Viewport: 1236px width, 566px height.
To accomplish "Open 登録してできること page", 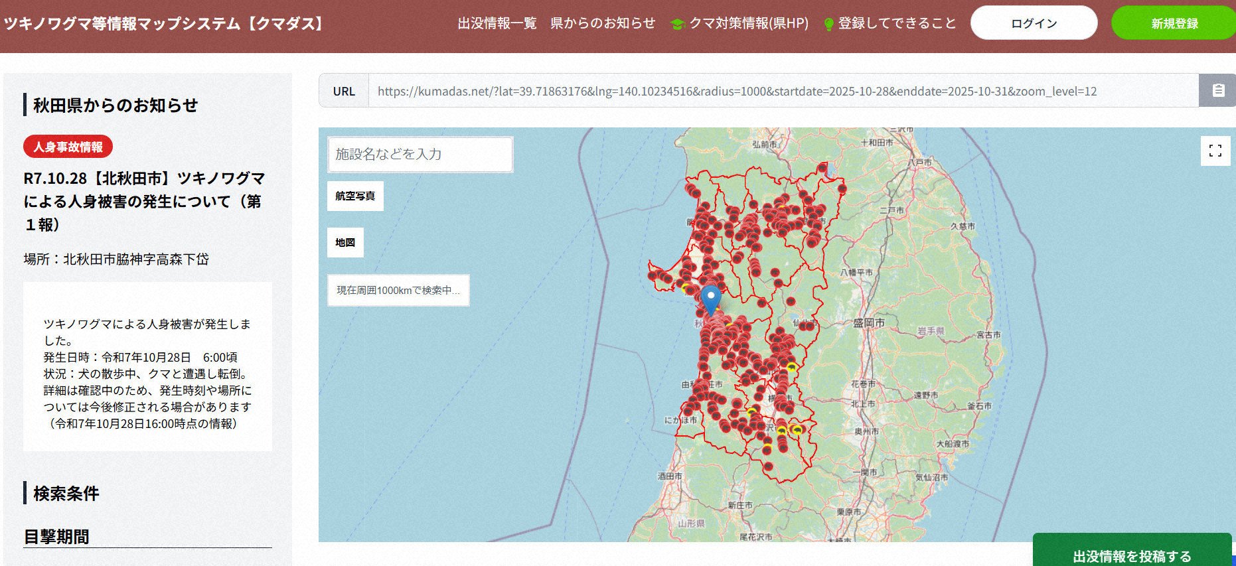I will (x=897, y=23).
